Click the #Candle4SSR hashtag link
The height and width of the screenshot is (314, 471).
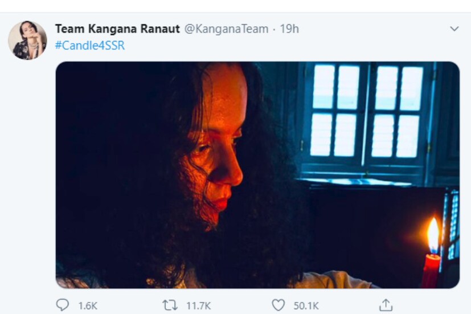(89, 46)
